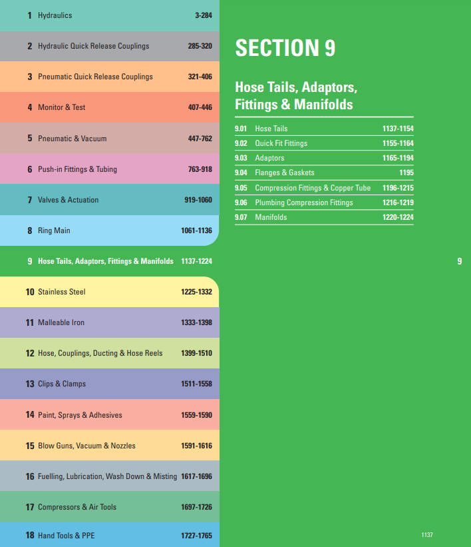
Task: Click the 9.01 Hose Tails link
Action: coord(271,129)
